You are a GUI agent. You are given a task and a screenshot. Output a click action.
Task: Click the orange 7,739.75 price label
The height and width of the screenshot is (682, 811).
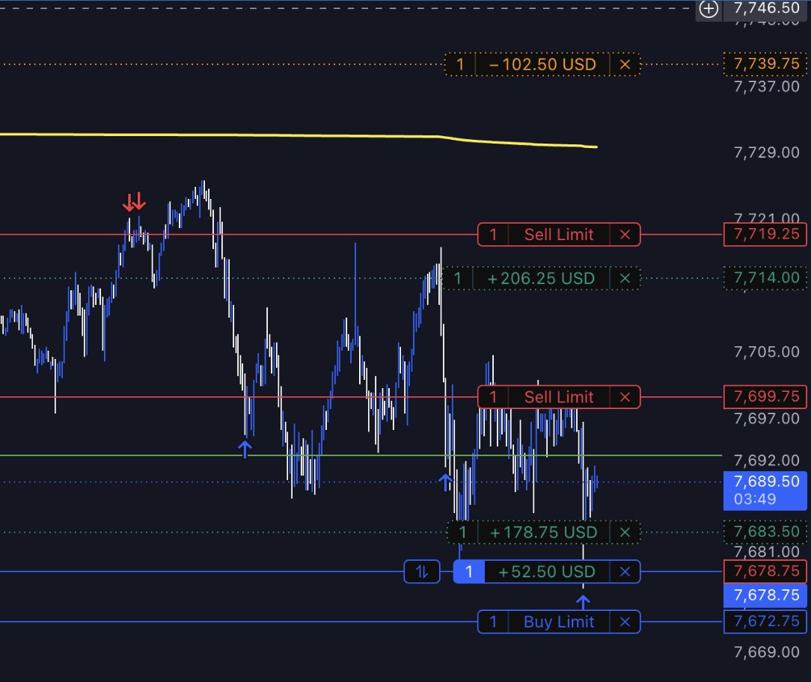pos(765,64)
